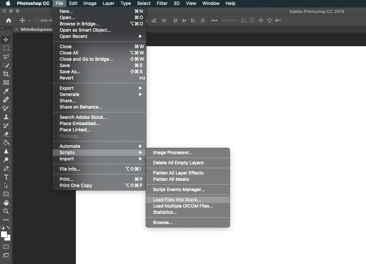
Task: Select the Frame tool
Action: click(6, 82)
